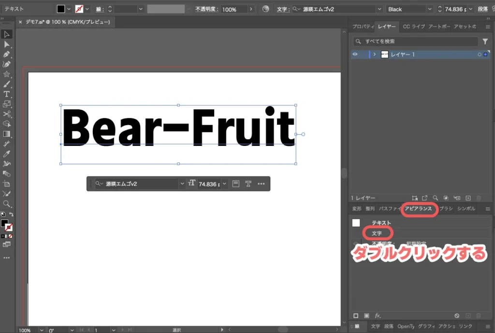This screenshot has height=333, width=495.
Task: Select the Eyedropper tool
Action: [x=7, y=154]
